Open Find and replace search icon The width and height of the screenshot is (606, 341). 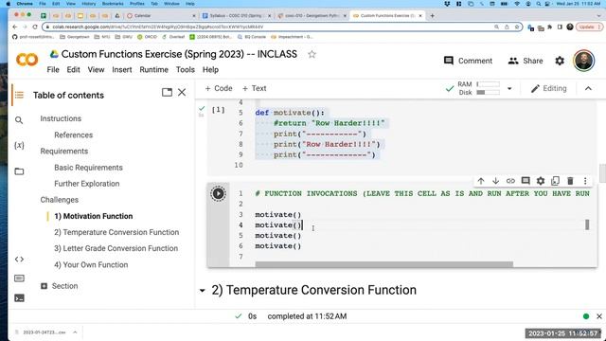(19, 120)
